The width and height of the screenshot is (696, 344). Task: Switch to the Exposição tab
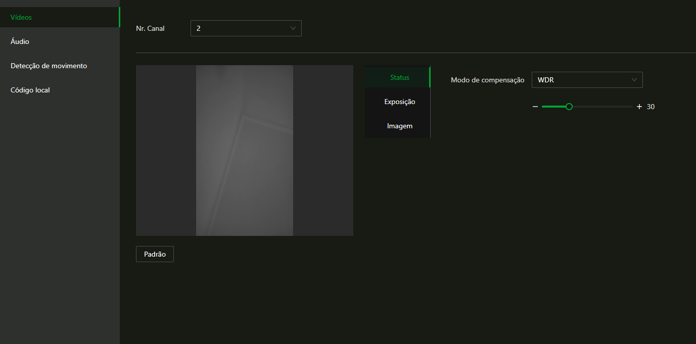397,102
